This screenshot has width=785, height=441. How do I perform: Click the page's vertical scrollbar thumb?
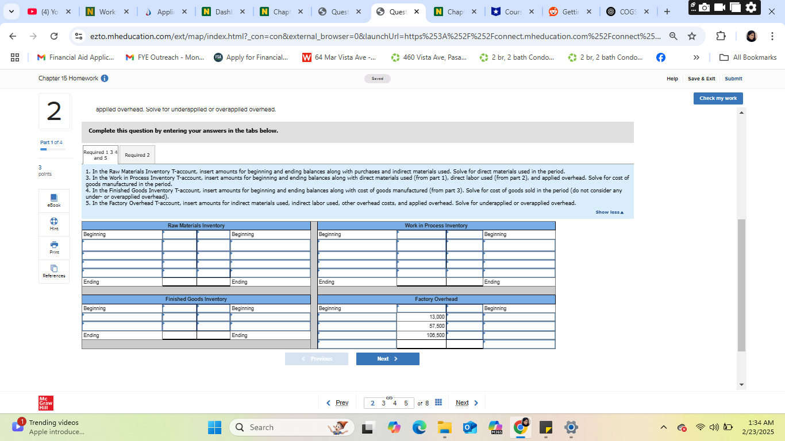[x=741, y=285]
